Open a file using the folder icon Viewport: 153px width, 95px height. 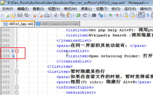13,15
